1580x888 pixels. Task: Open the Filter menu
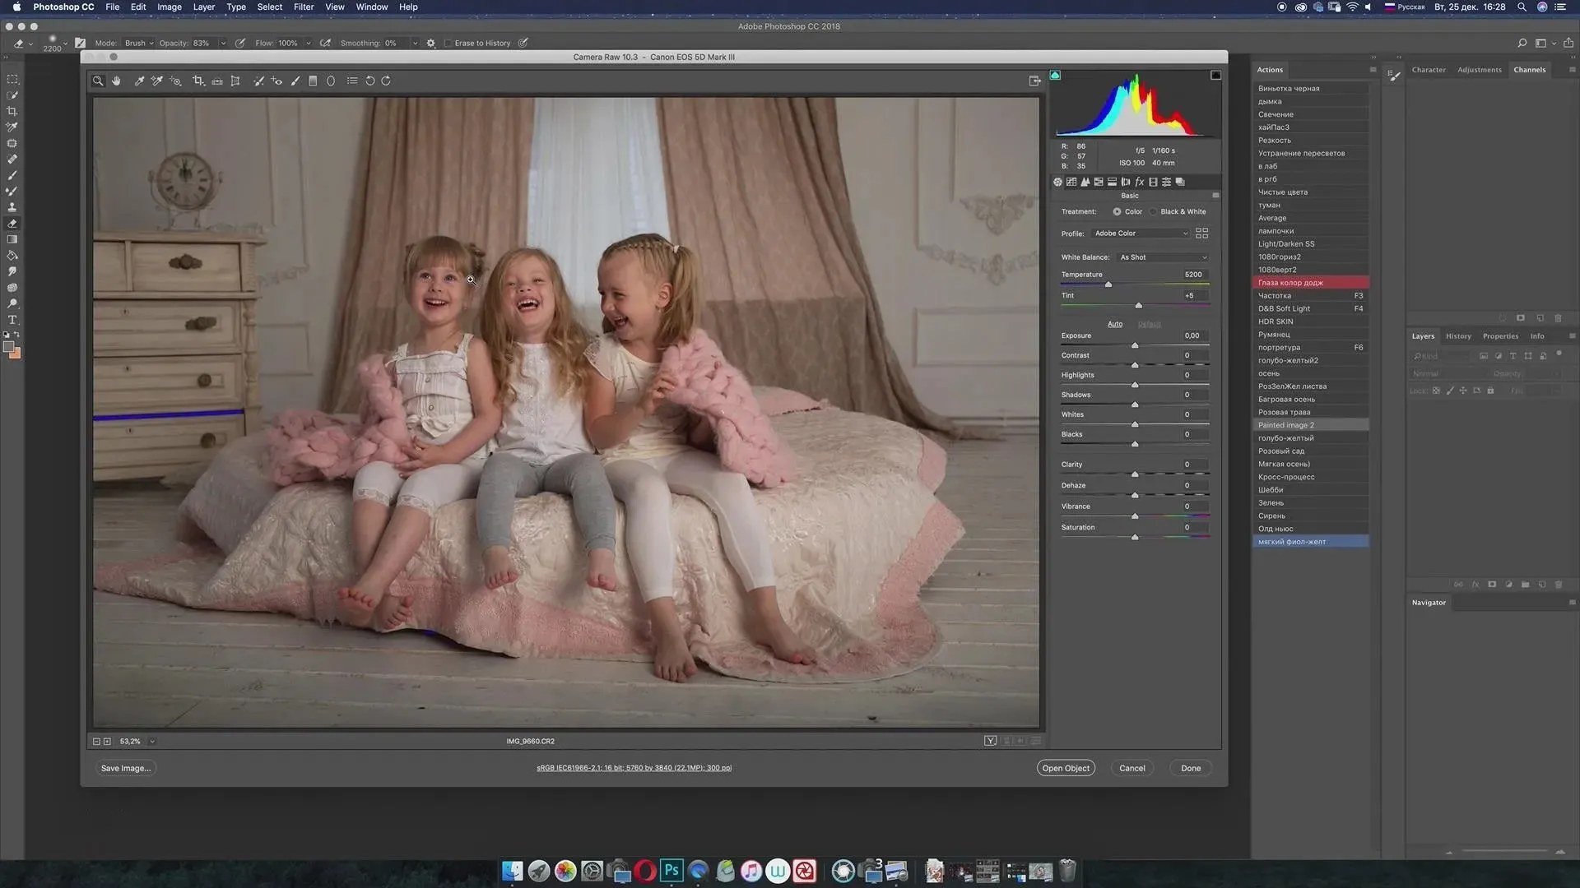tap(304, 7)
